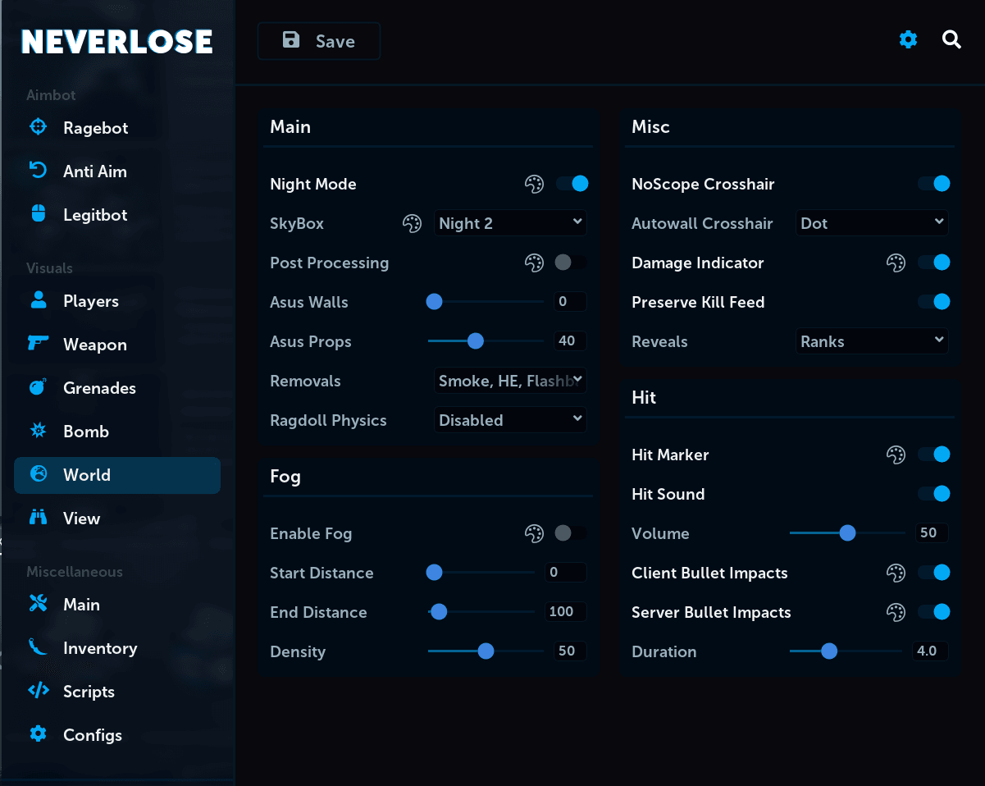Click the Weapon pistol icon
The height and width of the screenshot is (786, 985).
[38, 344]
